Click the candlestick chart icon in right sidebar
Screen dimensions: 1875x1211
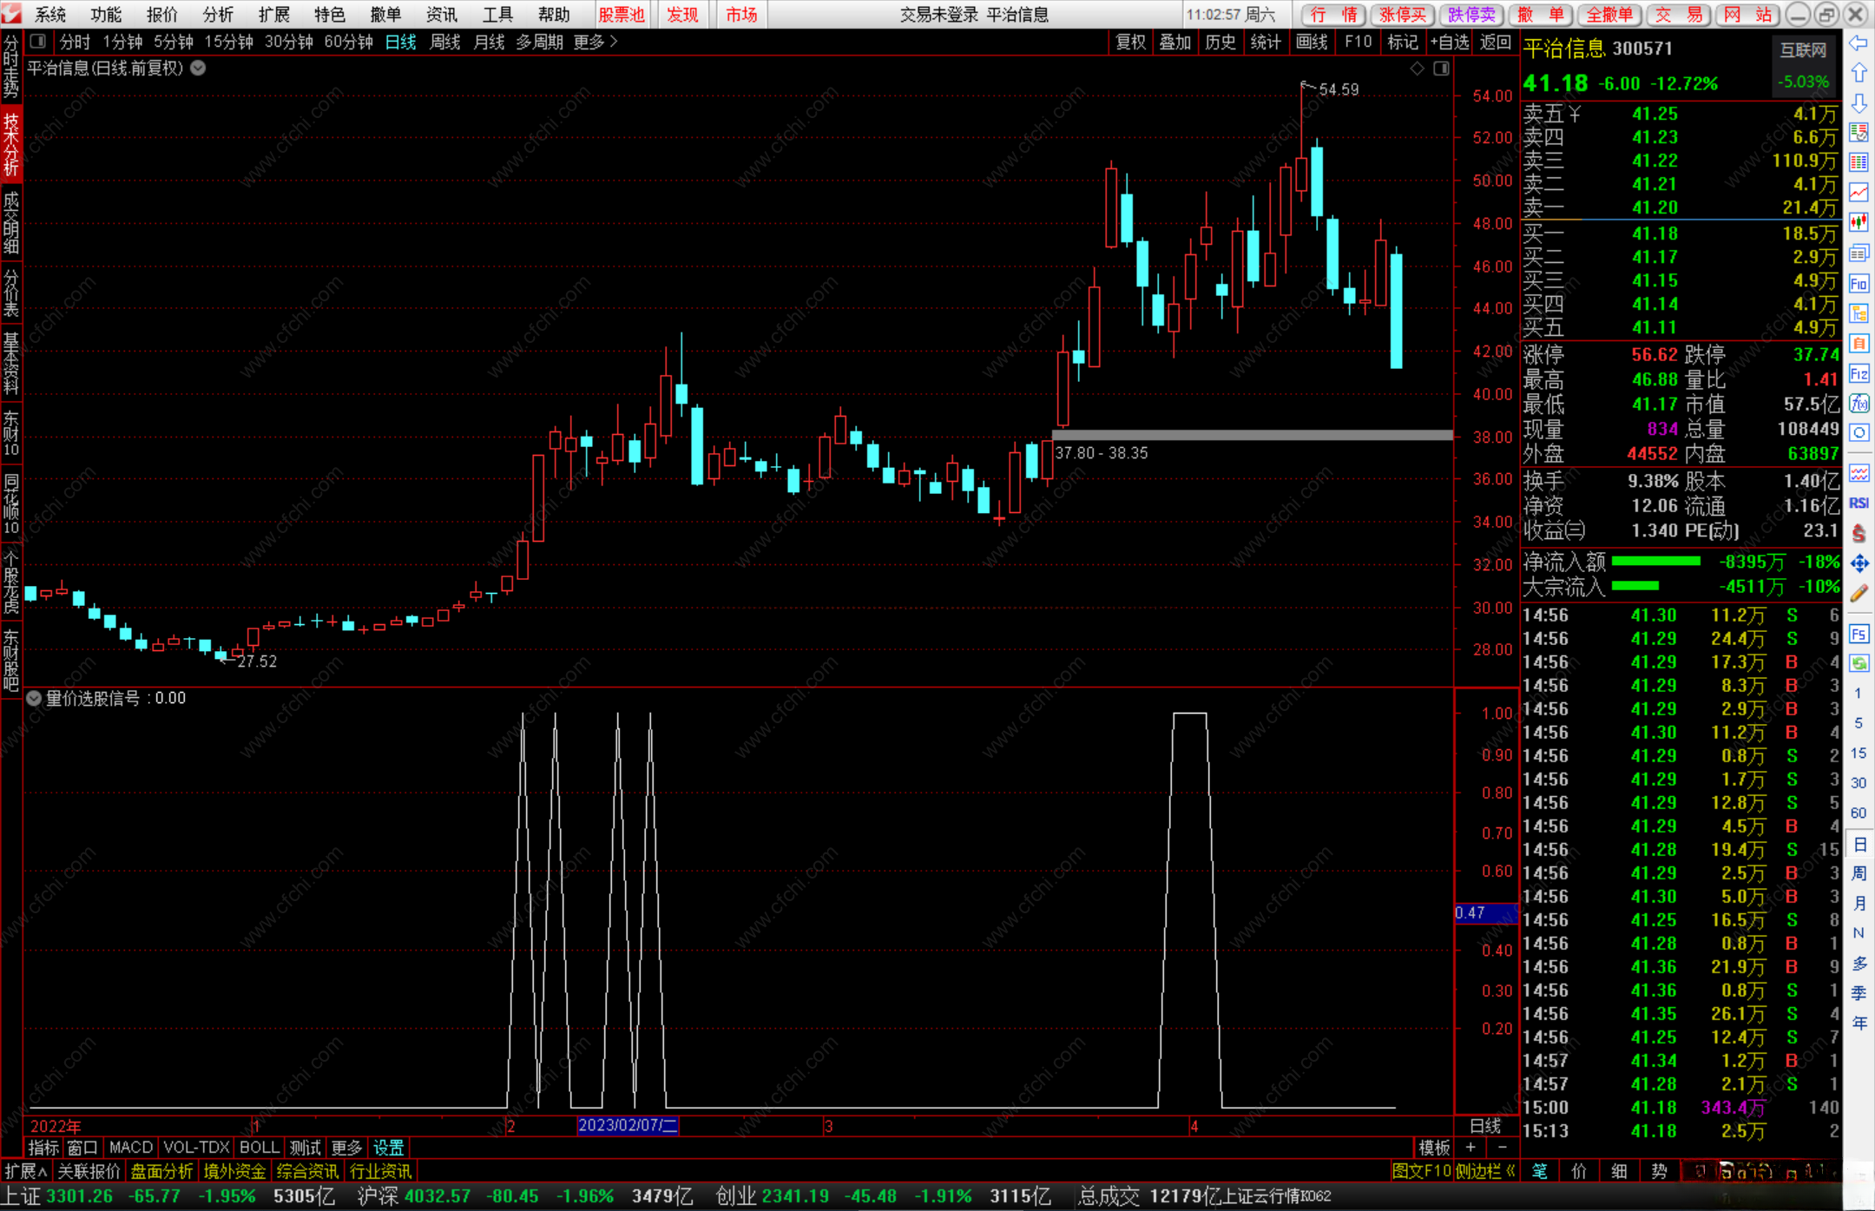point(1859,222)
